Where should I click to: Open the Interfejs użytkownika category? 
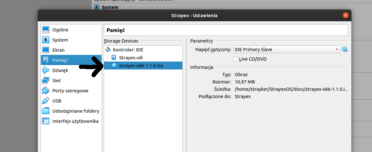75,121
